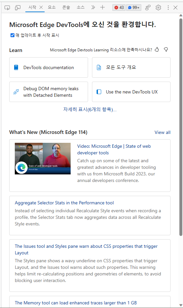
Task: Open the 99+ issues counter
Action: tap(134, 8)
